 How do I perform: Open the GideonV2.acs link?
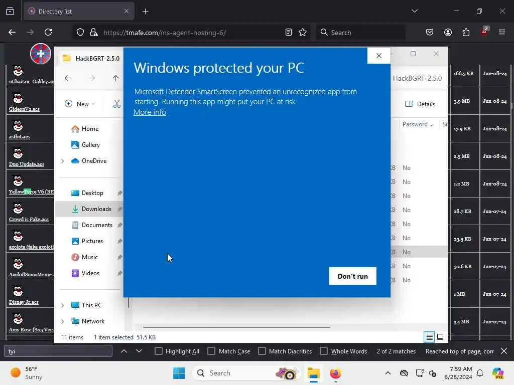[x=24, y=109]
